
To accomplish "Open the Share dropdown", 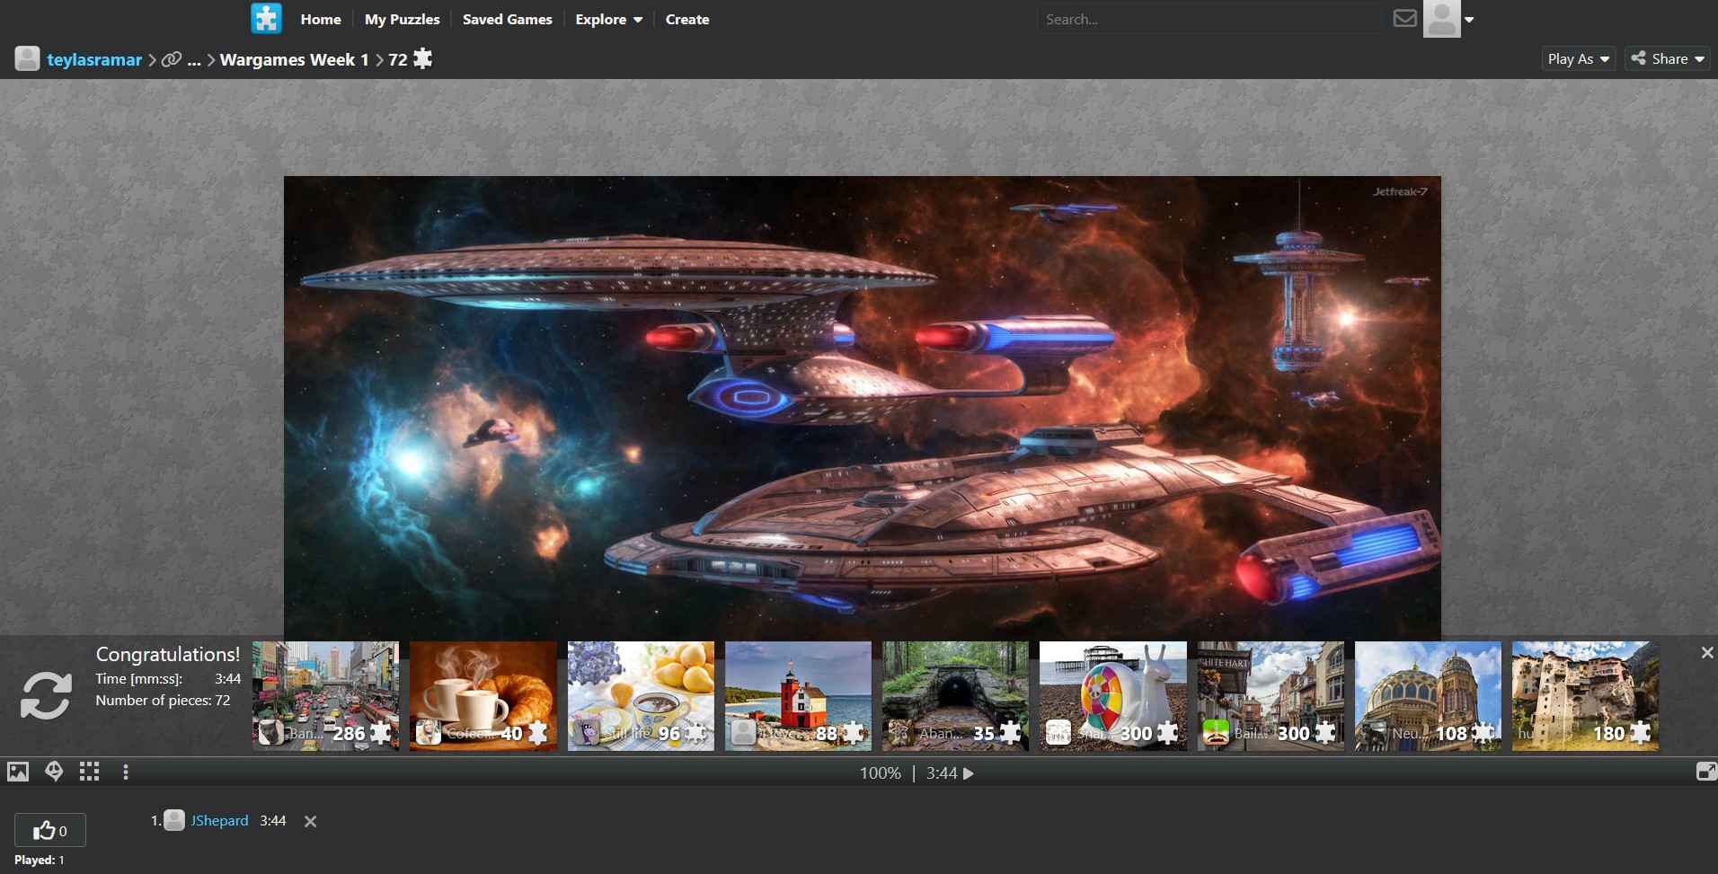I will coord(1667,59).
